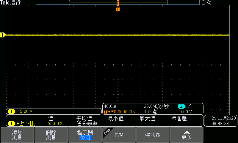
Task: Click the 25.0M次/秒 sample rate readout
Action: 156,106
